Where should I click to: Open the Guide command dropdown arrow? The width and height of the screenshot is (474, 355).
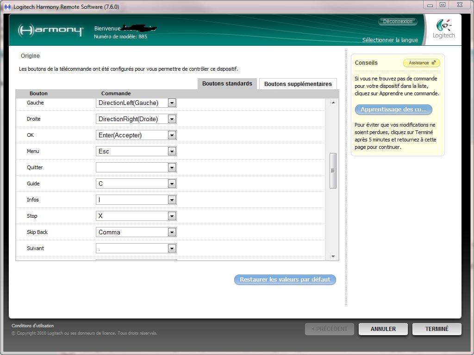click(x=172, y=184)
